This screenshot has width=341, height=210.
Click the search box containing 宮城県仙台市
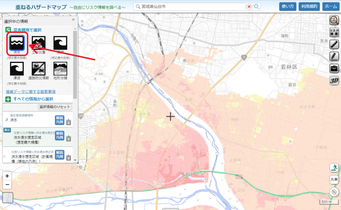(189, 7)
